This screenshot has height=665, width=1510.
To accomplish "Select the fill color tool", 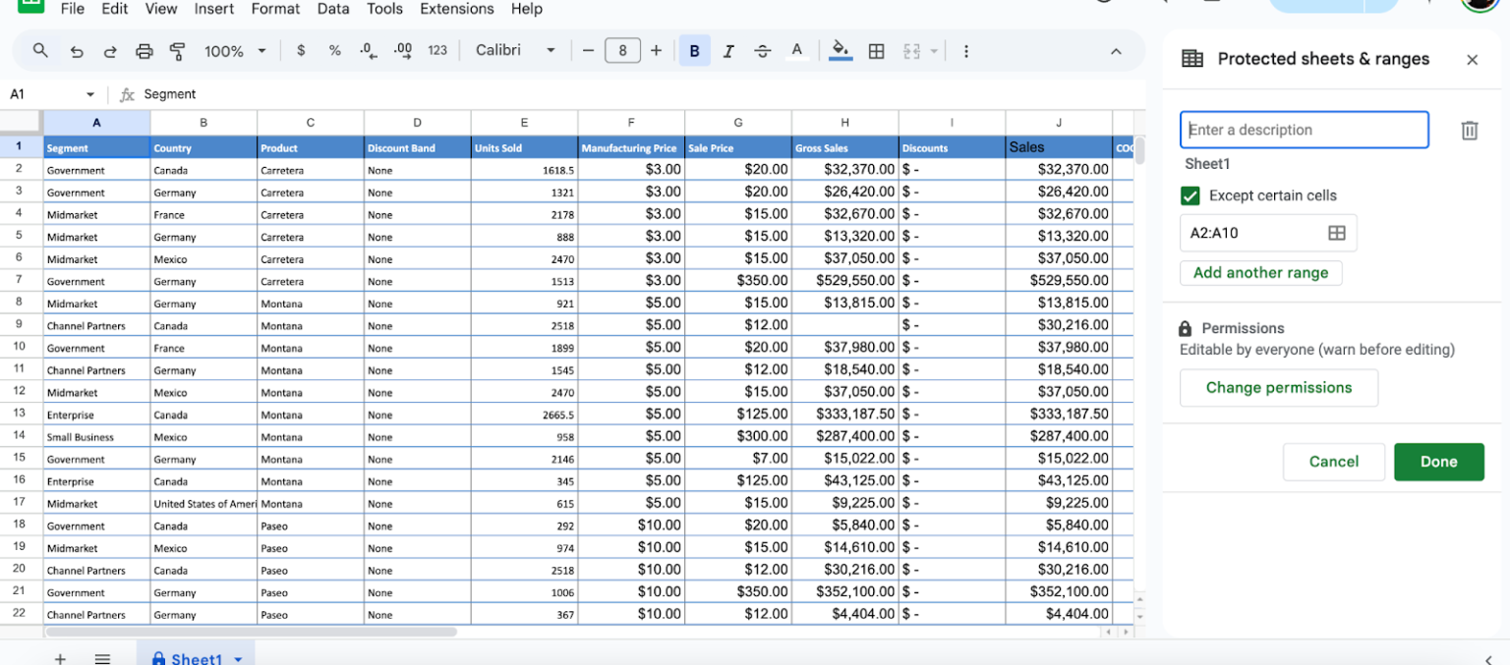I will (840, 50).
